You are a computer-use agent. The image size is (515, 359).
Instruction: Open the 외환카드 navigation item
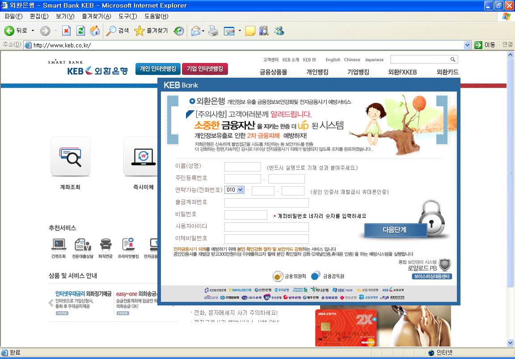(x=447, y=72)
